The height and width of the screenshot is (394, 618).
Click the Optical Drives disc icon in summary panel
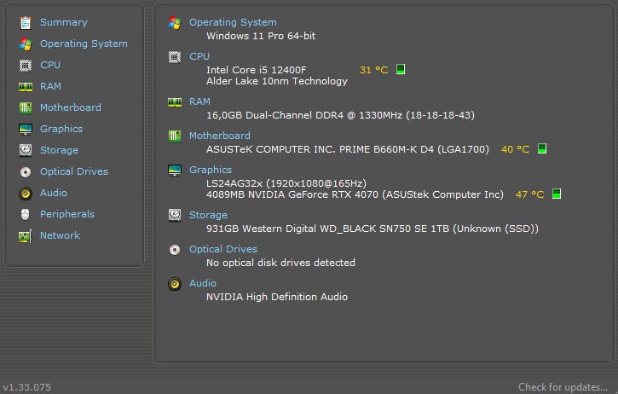tap(175, 250)
